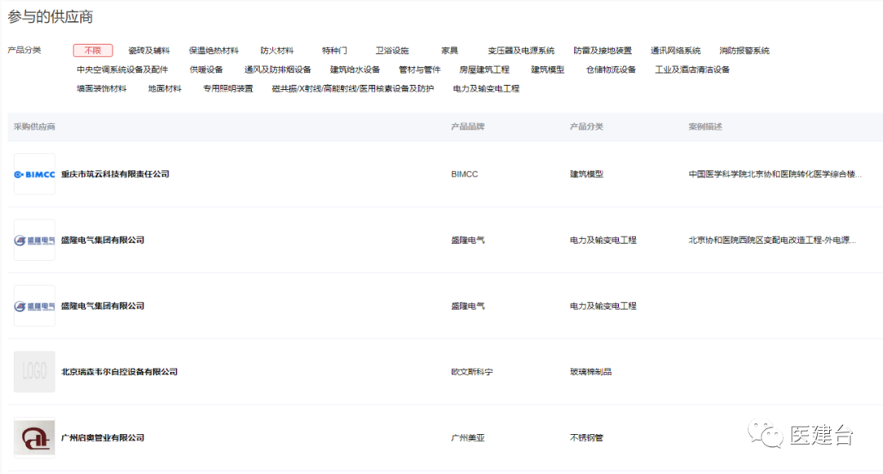Click the second 盛隆电气 company logo
The image size is (883, 474).
(x=34, y=306)
